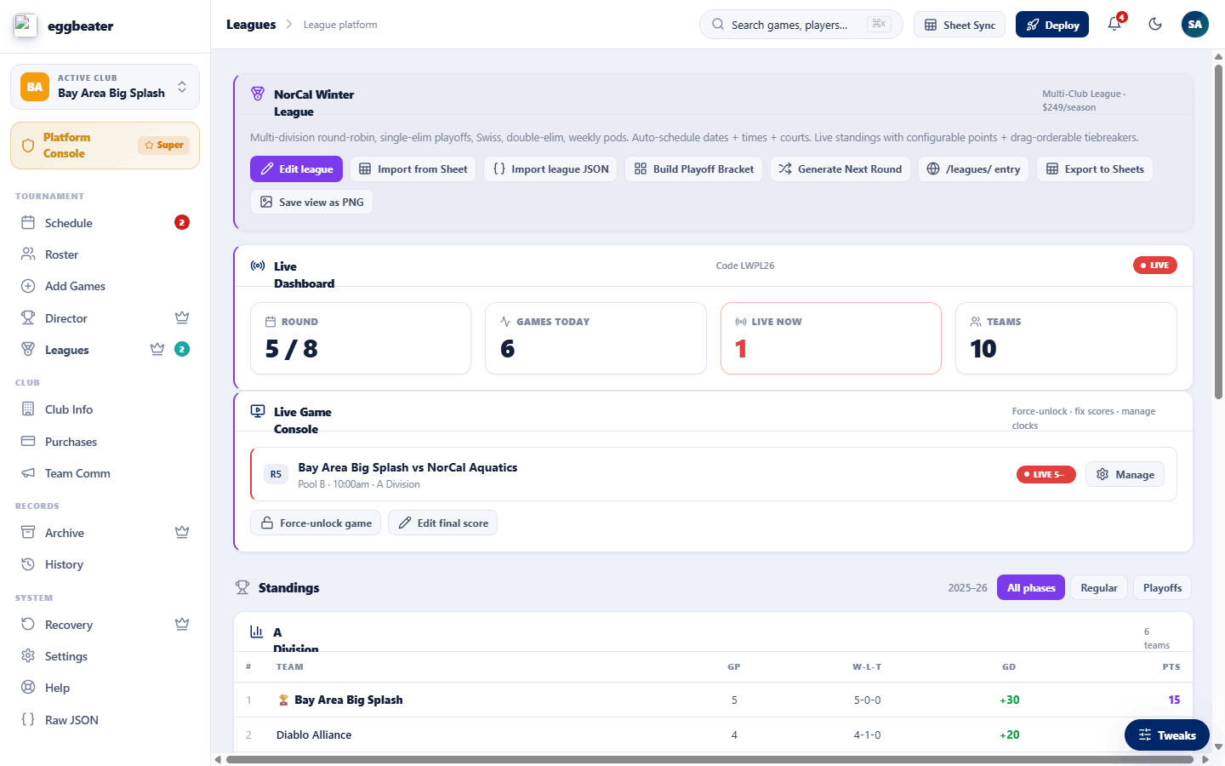Screen dimensions: 1225x766
Task: Click the crown icon beside Recovery
Action: (x=182, y=624)
